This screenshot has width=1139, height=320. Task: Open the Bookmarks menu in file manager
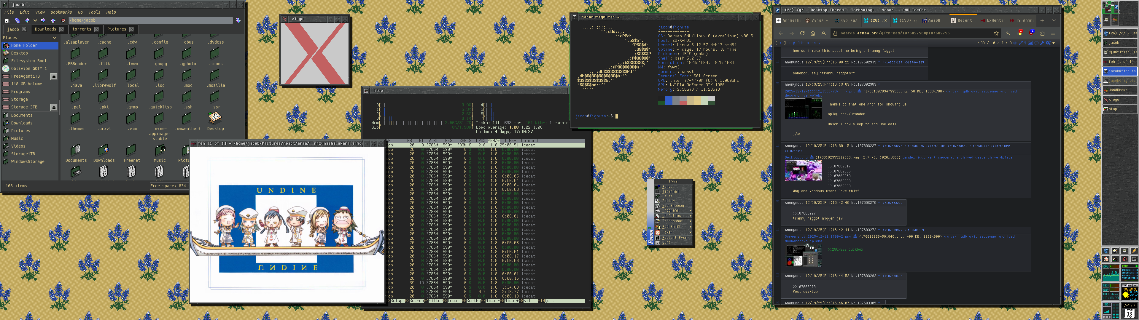pos(61,12)
